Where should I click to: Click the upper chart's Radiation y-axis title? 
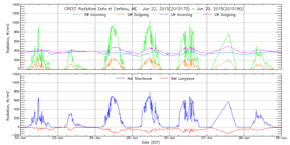pyautogui.click(x=9, y=37)
